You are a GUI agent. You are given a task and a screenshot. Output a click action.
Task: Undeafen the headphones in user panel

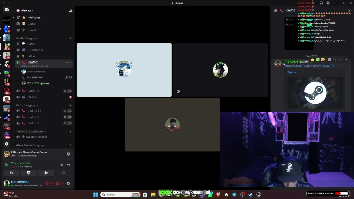(58, 184)
